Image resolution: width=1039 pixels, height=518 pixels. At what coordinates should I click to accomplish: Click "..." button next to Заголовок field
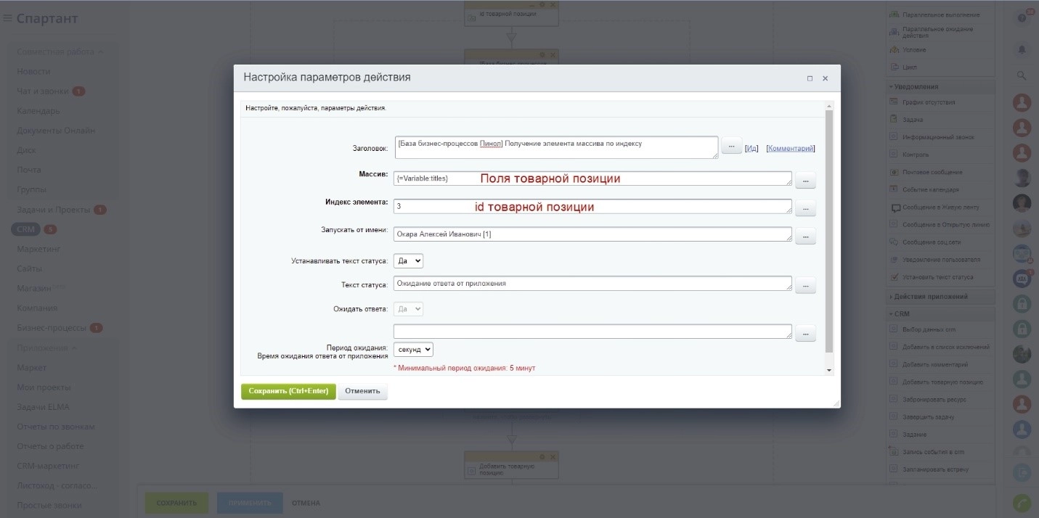(731, 146)
